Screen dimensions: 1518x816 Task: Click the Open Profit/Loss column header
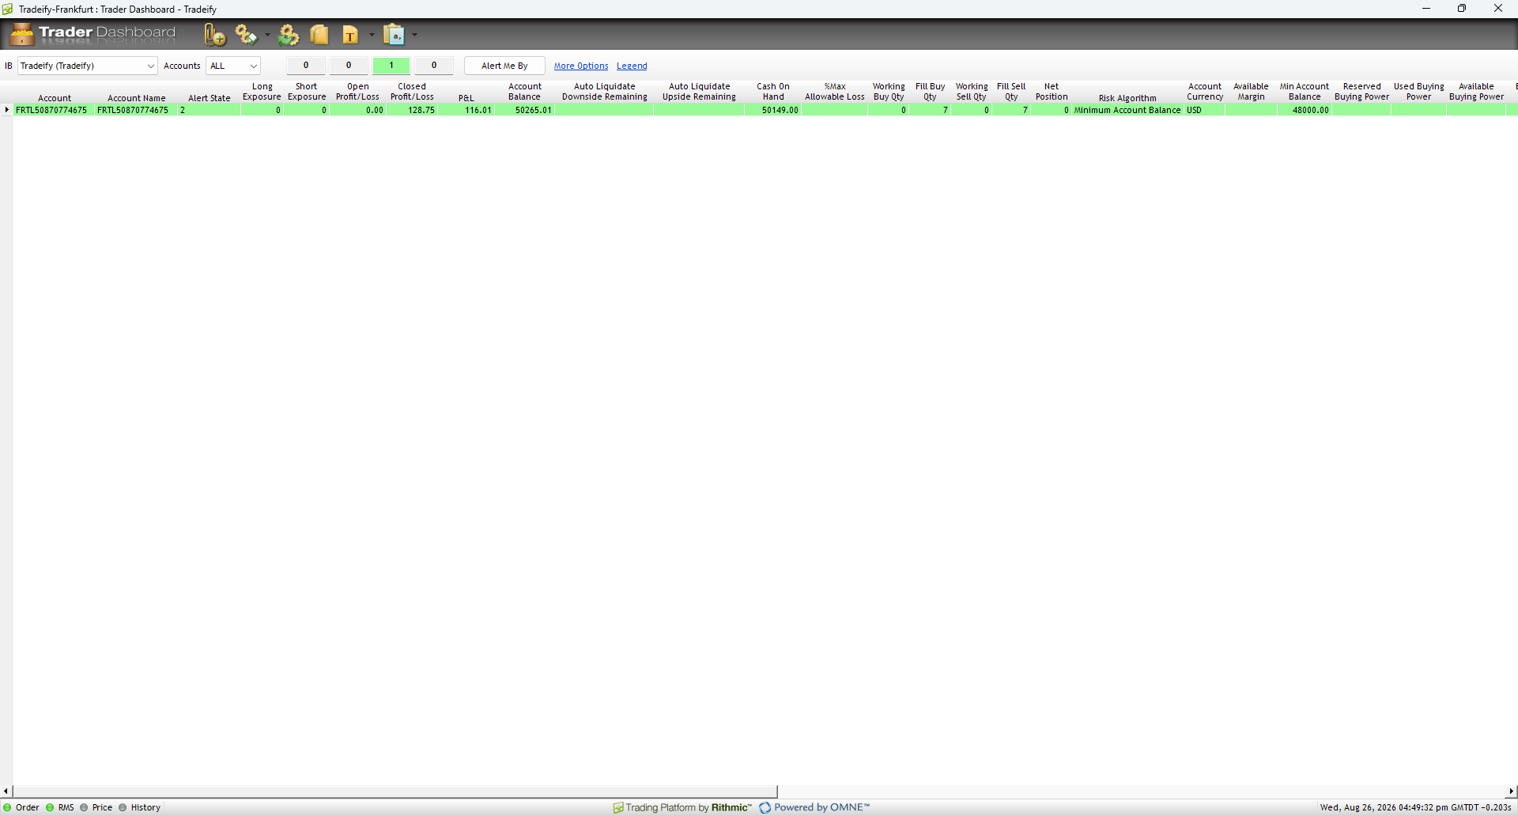pos(358,92)
